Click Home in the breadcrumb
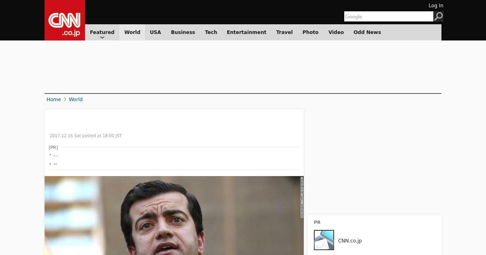486x255 pixels. (53, 100)
